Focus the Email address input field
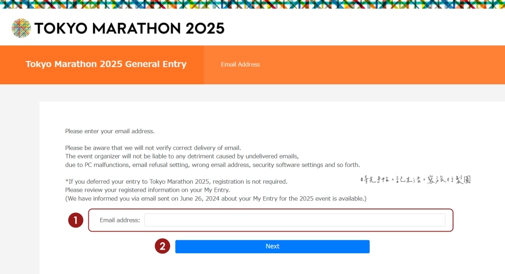The image size is (505, 274). tap(295, 220)
